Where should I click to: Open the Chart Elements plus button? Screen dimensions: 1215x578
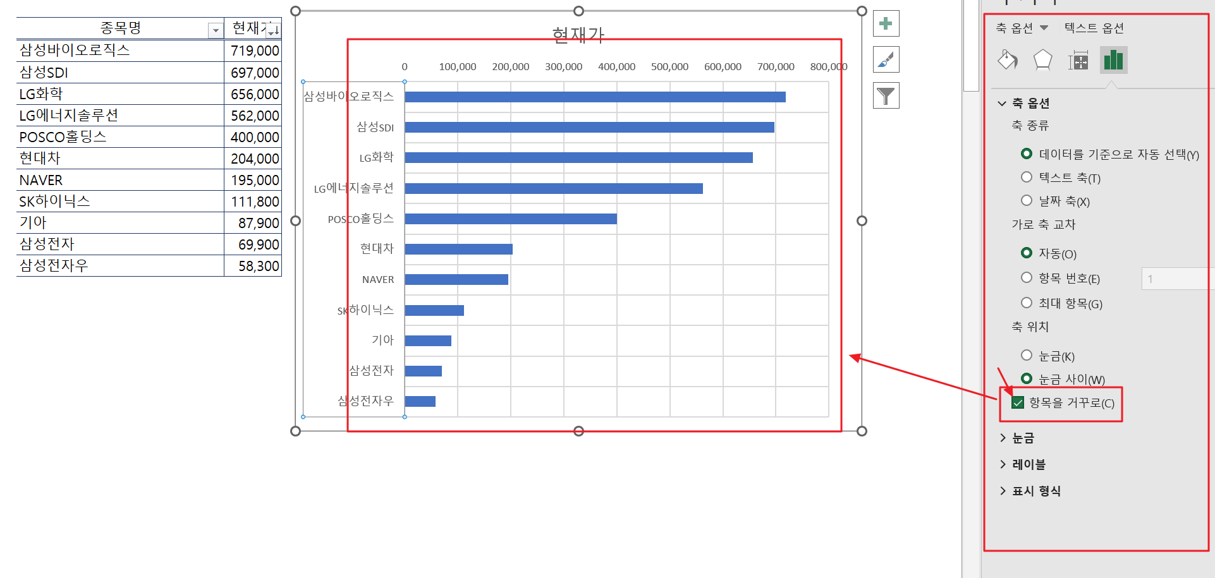(886, 24)
